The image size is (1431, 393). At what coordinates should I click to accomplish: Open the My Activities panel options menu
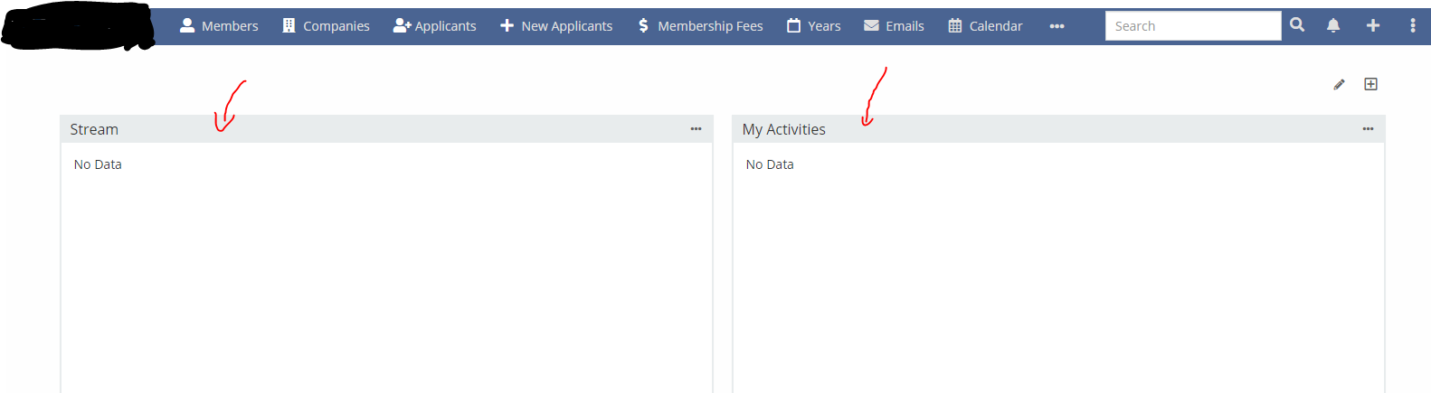(1368, 129)
